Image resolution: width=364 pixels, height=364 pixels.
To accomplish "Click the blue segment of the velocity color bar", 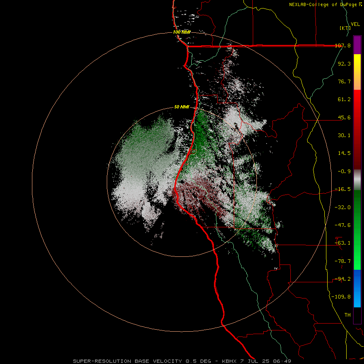I will (x=357, y=288).
